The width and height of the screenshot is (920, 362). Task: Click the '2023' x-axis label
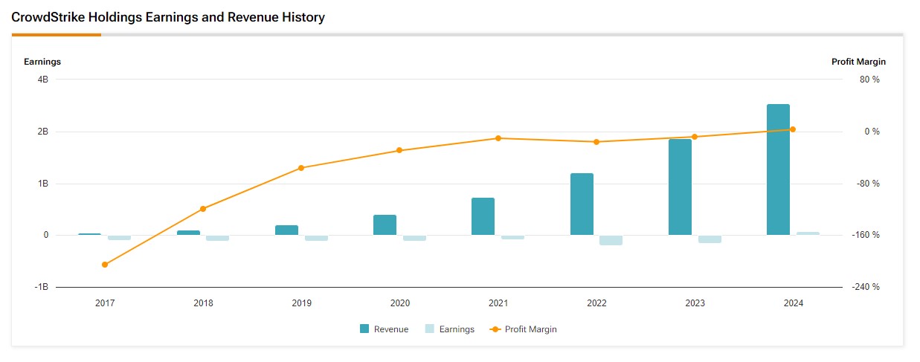[695, 303]
